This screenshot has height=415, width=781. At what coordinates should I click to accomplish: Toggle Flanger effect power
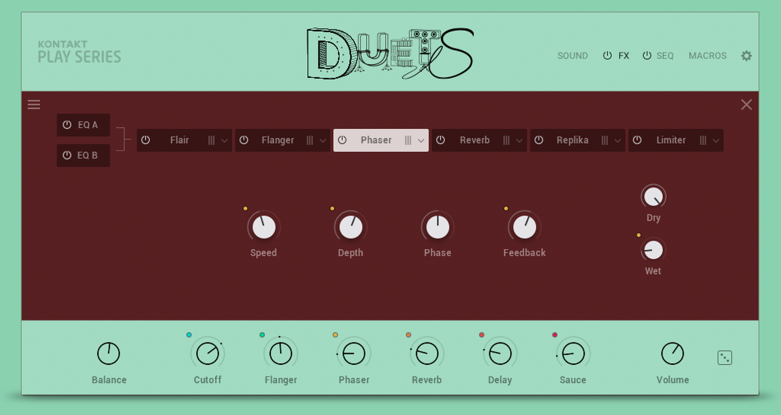244,140
